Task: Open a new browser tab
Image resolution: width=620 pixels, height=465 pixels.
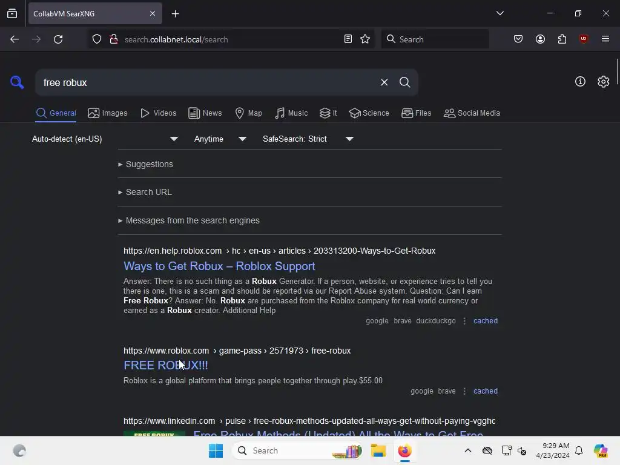Action: pyautogui.click(x=175, y=14)
